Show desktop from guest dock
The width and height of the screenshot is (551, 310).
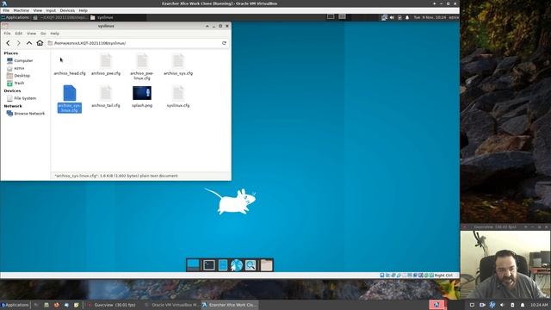193,265
